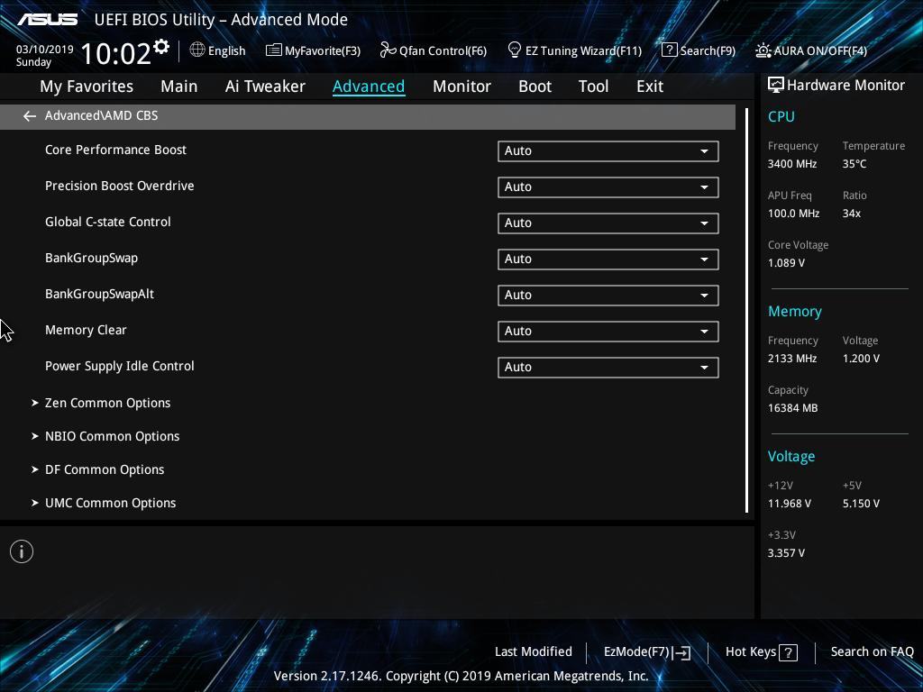Image resolution: width=923 pixels, height=692 pixels.
Task: Click the vertical scrollbar of settings list
Action: [x=746, y=310]
